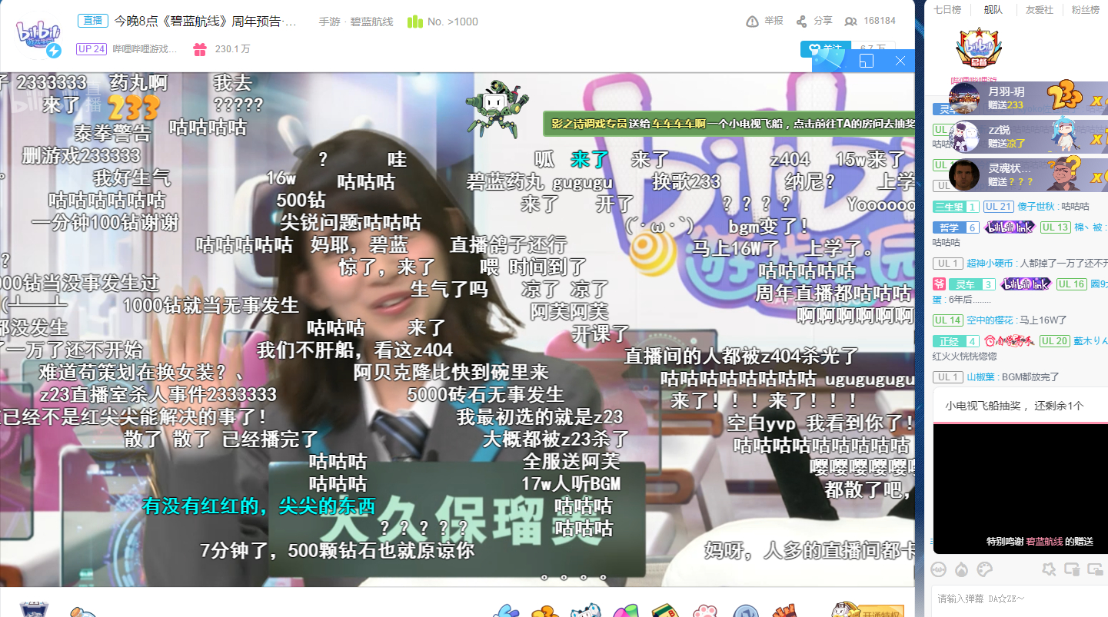Focus the 请输入弹幕 chat input field
Image resolution: width=1108 pixels, height=617 pixels.
click(1019, 601)
